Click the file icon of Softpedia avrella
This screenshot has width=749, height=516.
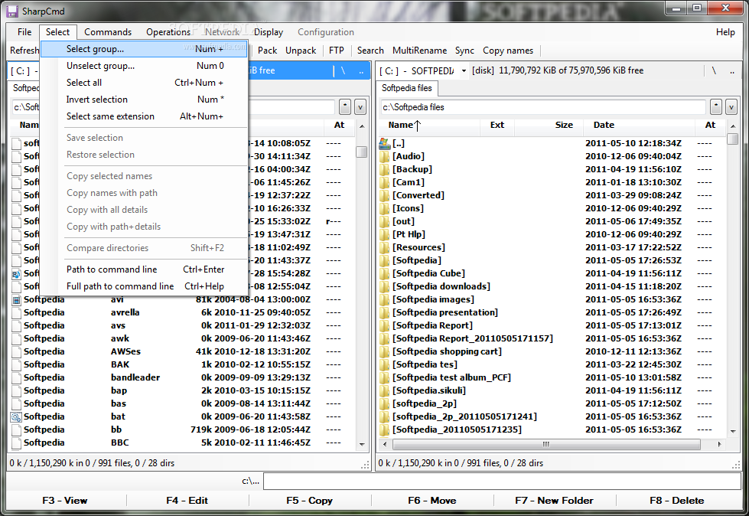click(x=16, y=312)
